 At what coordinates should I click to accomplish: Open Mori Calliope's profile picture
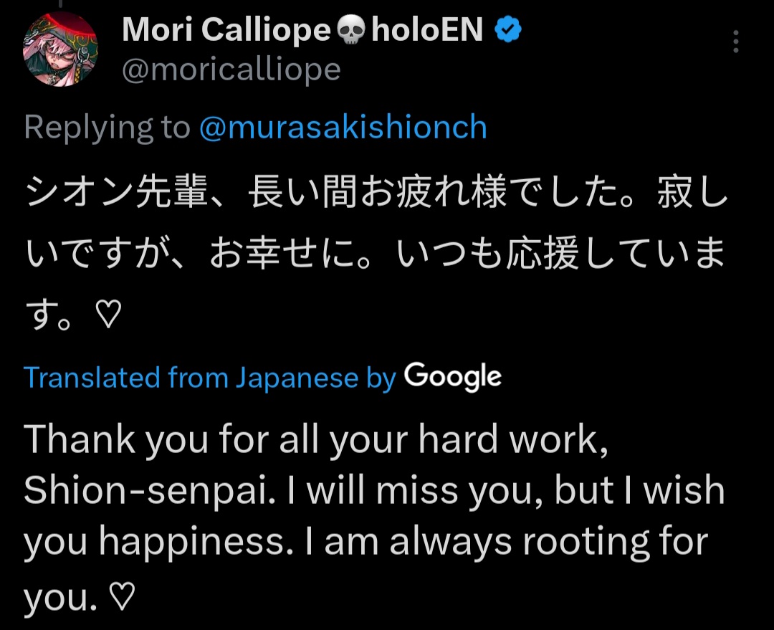point(60,49)
